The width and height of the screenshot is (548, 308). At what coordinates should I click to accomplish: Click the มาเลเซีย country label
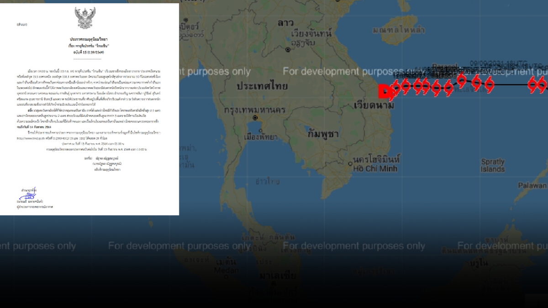[x=277, y=276]
